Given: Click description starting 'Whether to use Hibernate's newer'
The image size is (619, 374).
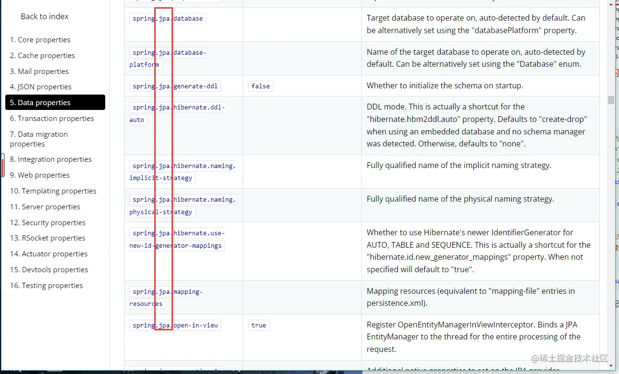Looking at the screenshot, I should [x=479, y=251].
